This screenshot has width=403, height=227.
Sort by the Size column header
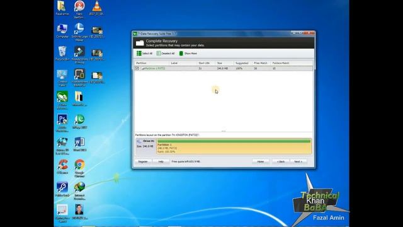224,63
